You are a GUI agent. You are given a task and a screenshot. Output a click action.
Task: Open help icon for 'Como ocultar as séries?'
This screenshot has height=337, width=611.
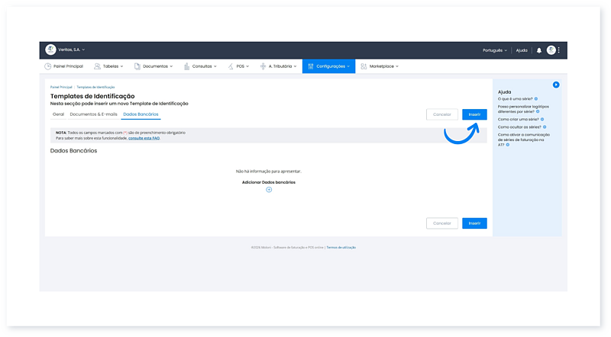[x=545, y=127]
